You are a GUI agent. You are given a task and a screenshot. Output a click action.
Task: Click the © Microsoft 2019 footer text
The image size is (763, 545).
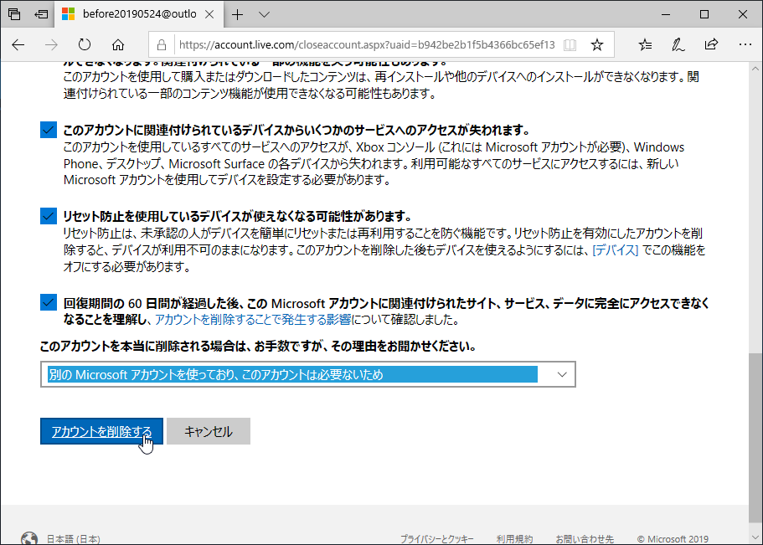[x=673, y=539]
